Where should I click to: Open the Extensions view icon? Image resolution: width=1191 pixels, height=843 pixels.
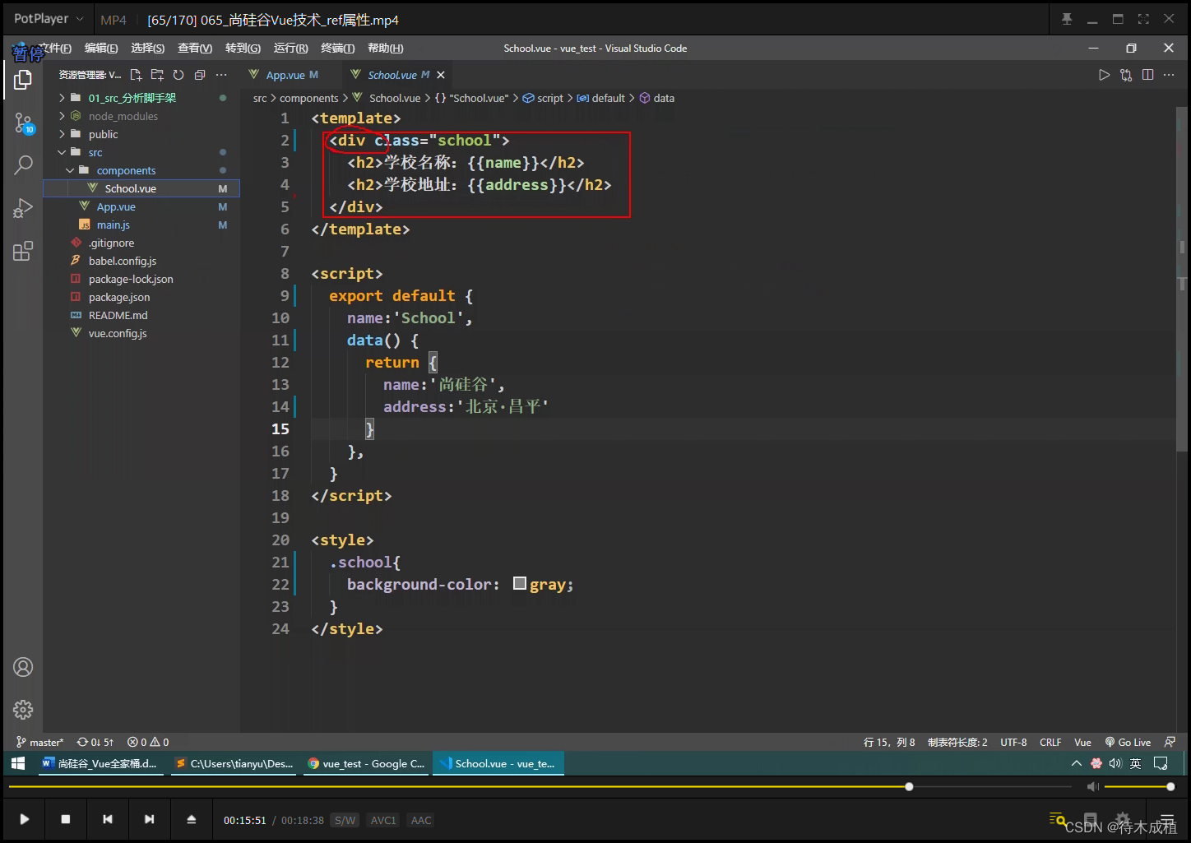coord(23,251)
